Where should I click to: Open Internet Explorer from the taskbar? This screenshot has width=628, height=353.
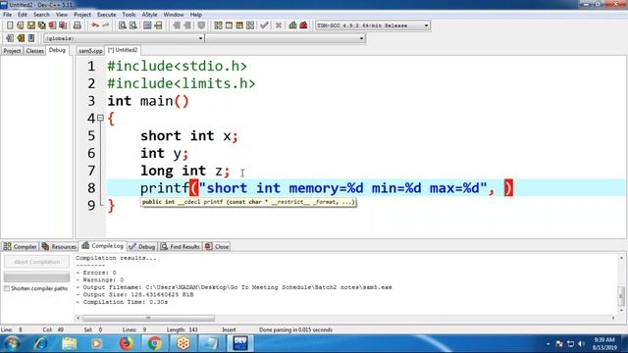point(41,343)
